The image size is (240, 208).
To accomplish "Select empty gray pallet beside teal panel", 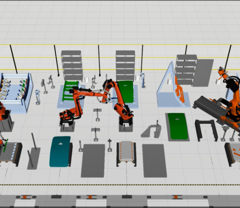I will tap(93, 160).
